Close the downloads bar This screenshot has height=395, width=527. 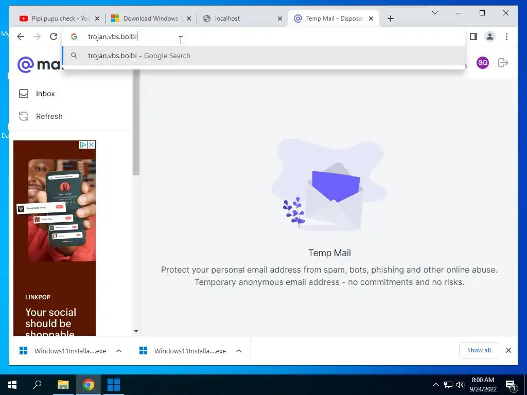pos(508,350)
